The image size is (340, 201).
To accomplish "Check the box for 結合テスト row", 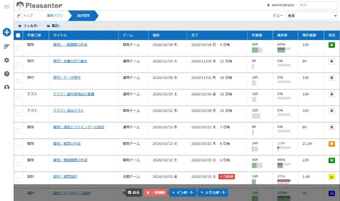I will click(18, 114).
